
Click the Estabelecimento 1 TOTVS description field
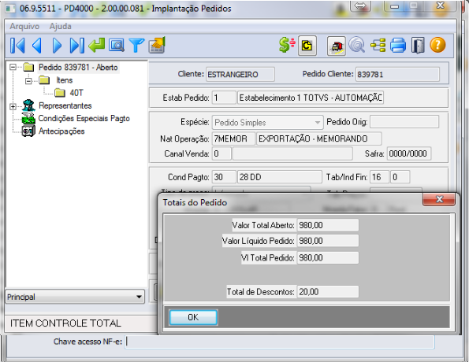coord(311,98)
